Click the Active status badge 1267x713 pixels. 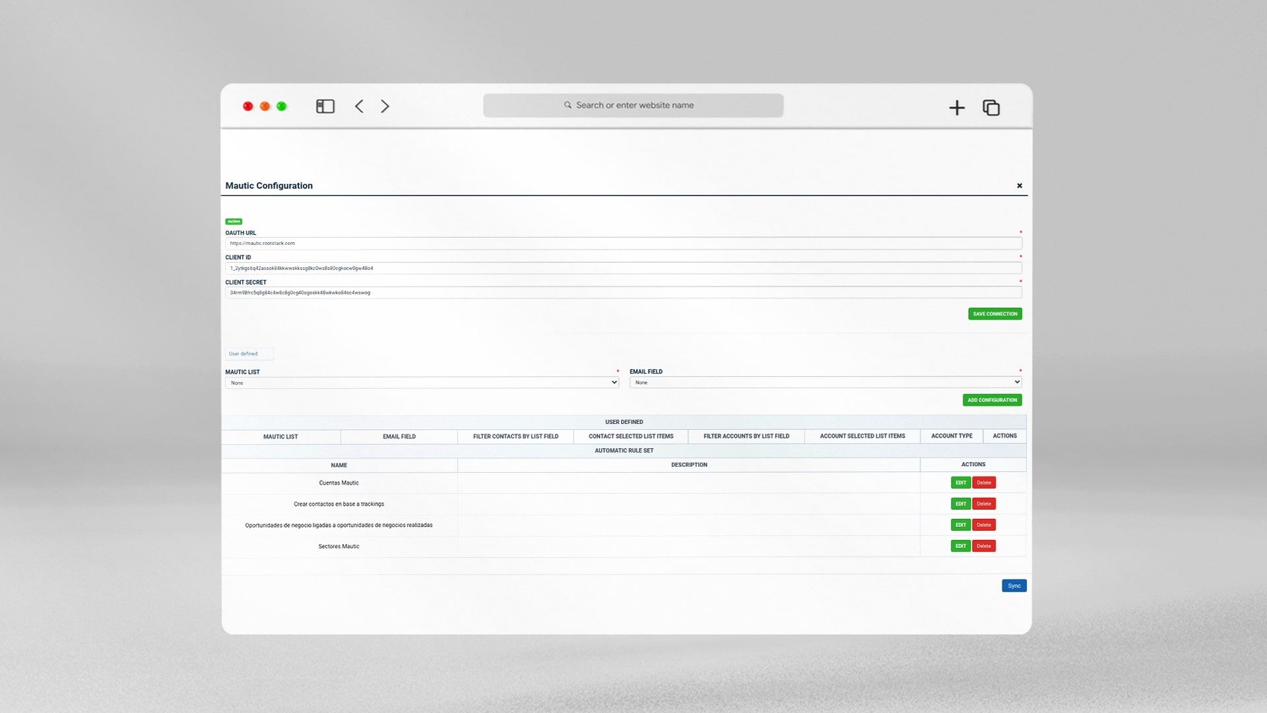(x=234, y=221)
